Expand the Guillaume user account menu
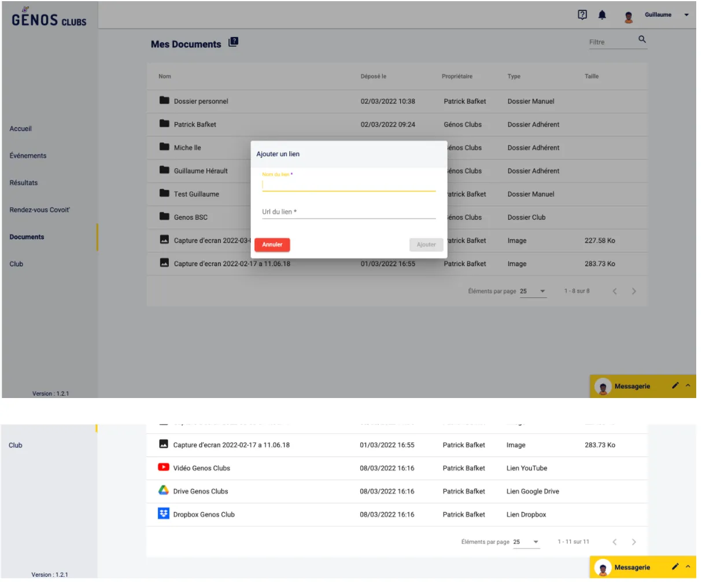The width and height of the screenshot is (702, 582). (x=686, y=15)
